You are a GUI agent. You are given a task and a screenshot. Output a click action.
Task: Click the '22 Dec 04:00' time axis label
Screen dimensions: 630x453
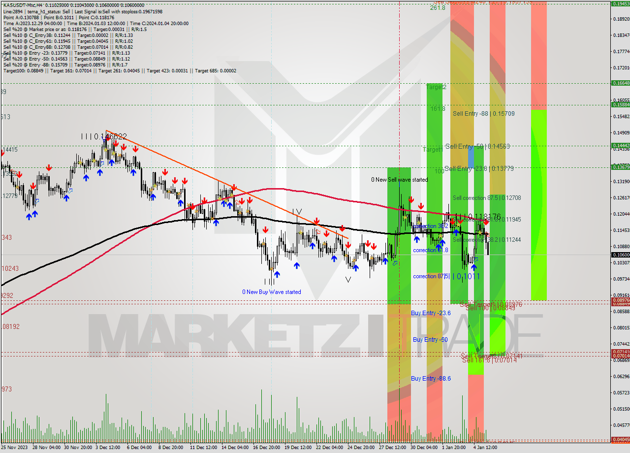329,448
